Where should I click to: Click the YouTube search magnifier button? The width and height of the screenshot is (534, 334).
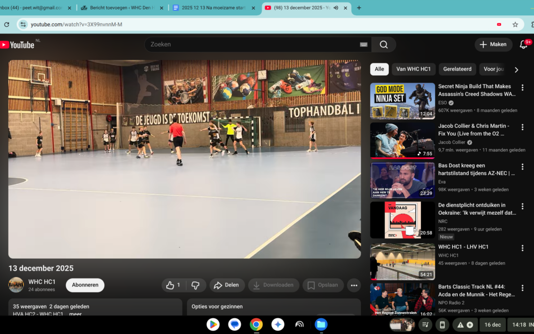384,45
